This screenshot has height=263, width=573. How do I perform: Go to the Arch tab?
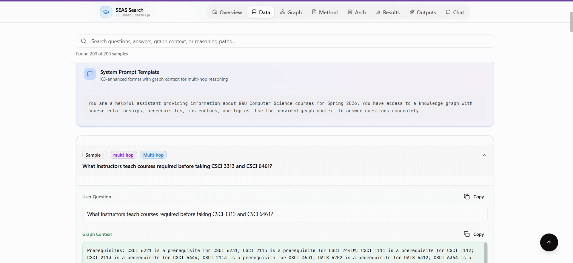tap(357, 12)
